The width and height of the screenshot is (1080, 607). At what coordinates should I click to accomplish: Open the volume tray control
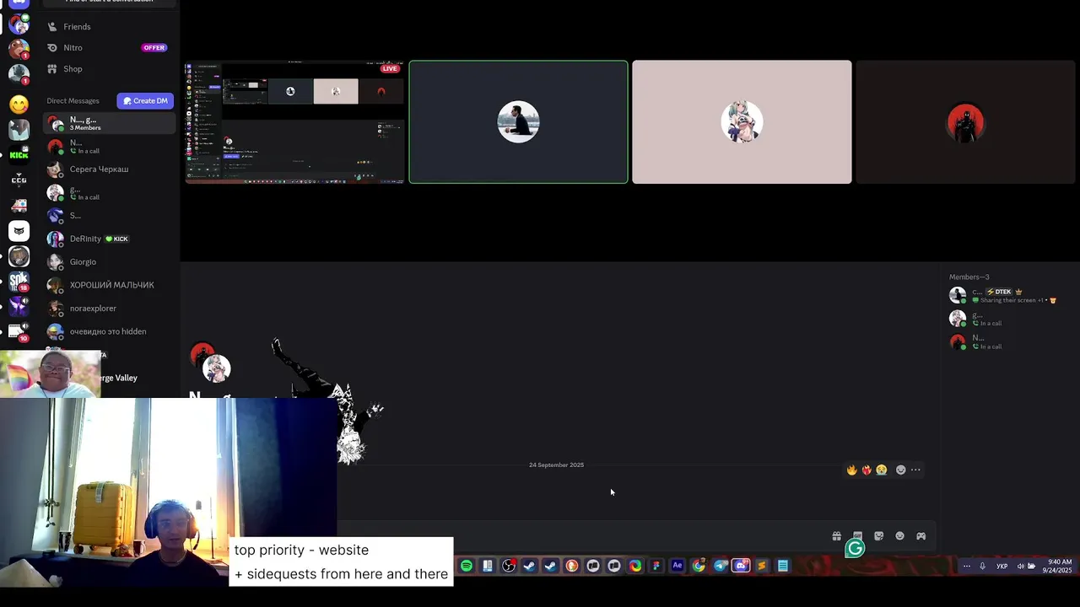1020,567
